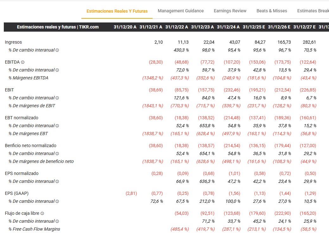Open info icon for EPS (GAAP) % cambio interanual
This screenshot has height=236, width=329.
[57, 202]
